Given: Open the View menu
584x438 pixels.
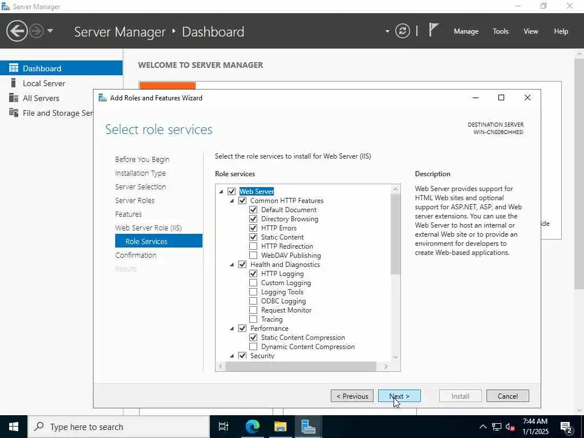Looking at the screenshot, I should coord(531,31).
